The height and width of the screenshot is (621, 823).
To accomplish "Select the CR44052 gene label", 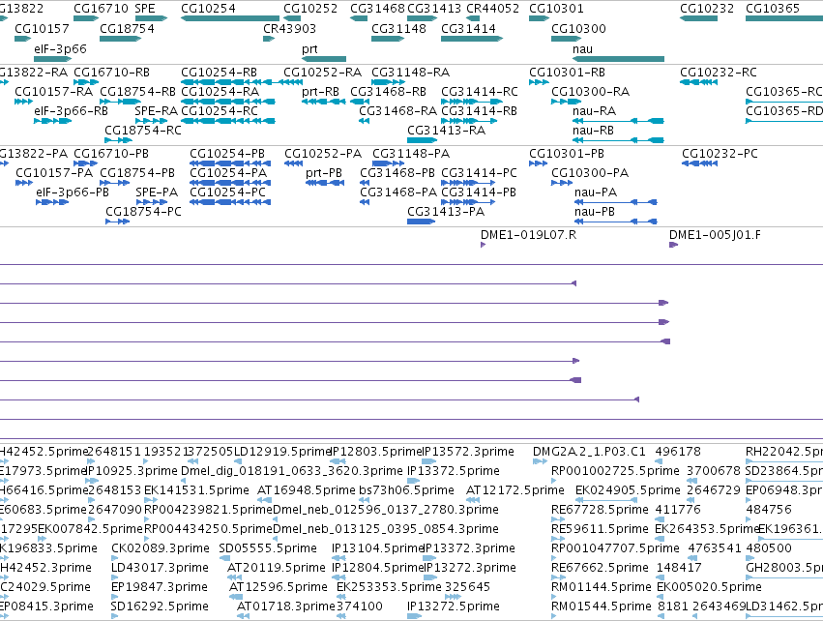I will [x=492, y=9].
